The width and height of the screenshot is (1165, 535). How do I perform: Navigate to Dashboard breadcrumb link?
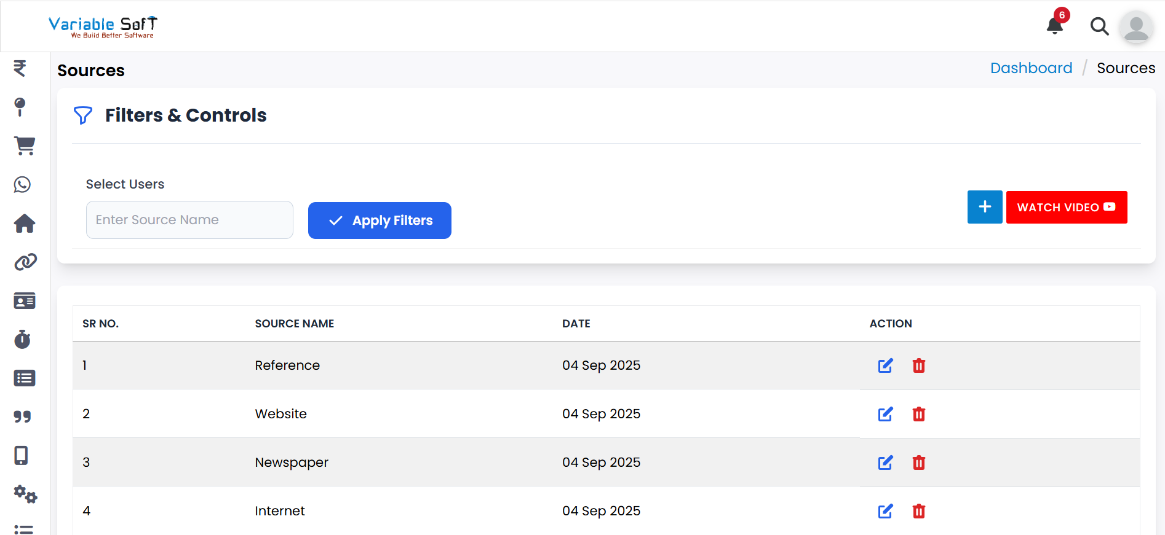pos(1031,68)
